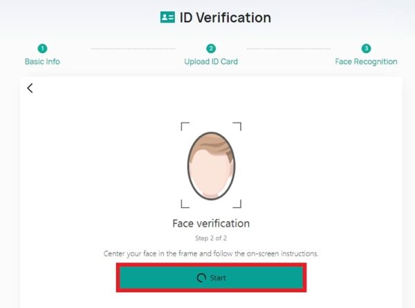Click the "Step 2 of 2" text
The width and height of the screenshot is (415, 308).
pos(211,238)
